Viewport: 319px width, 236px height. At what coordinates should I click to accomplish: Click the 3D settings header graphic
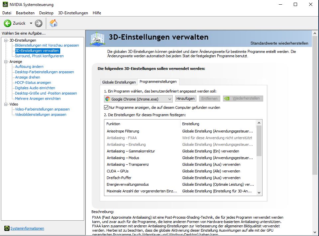[97, 39]
